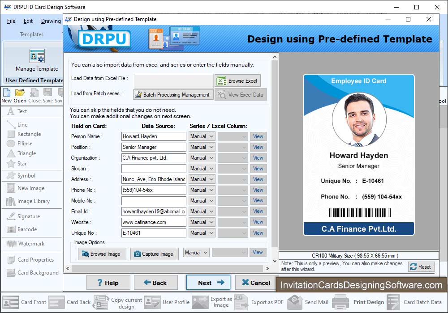Screen dimensions: 448x313
Task: Click Export as Image
Action: pyautogui.click(x=212, y=302)
